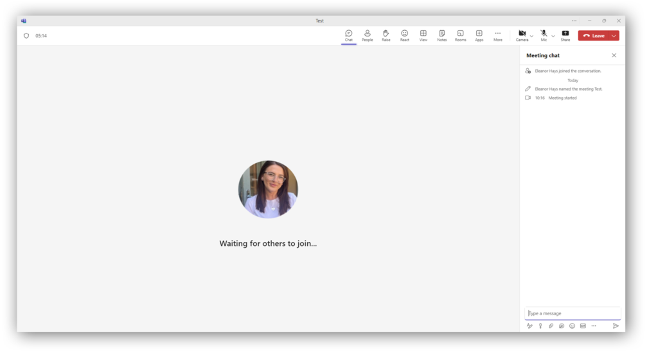Click the 'Meeting started' chat entry
Screen dimensions: 658x357
click(x=562, y=98)
